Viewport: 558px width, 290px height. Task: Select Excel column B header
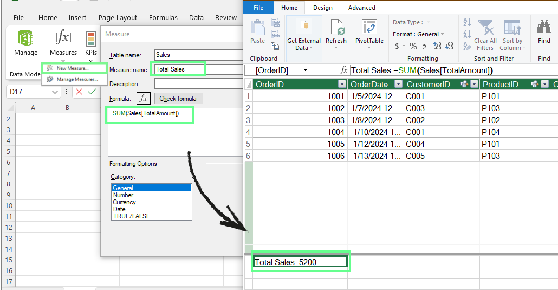[67, 107]
